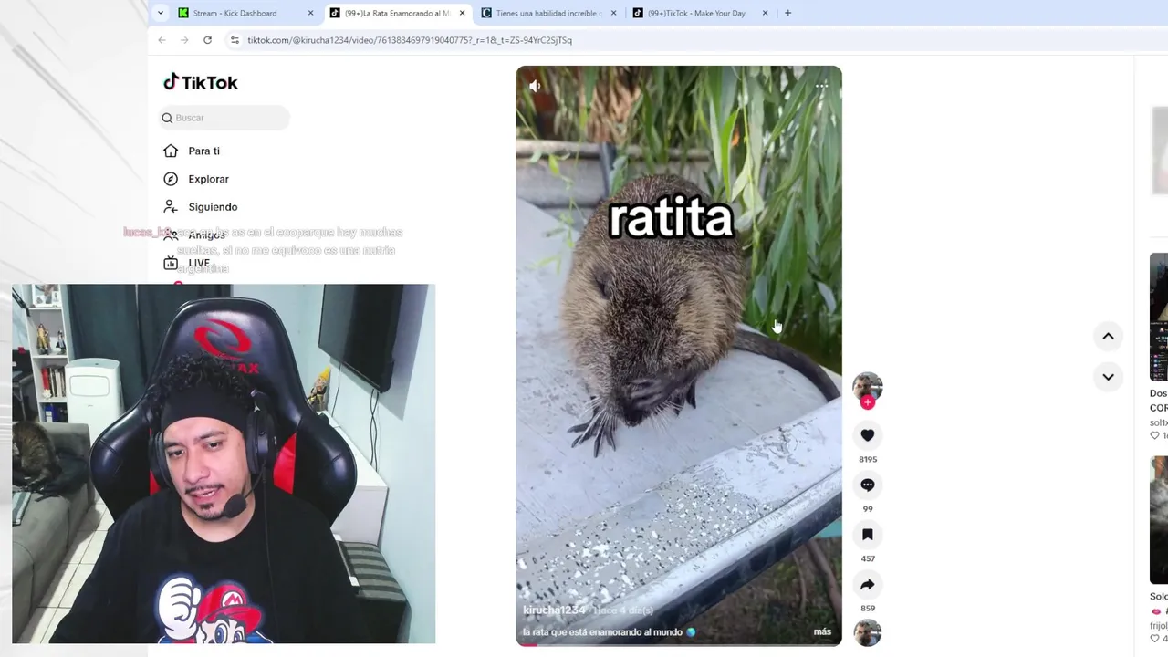Click the Siguiendo person icon
This screenshot has width=1168, height=657.
171,207
